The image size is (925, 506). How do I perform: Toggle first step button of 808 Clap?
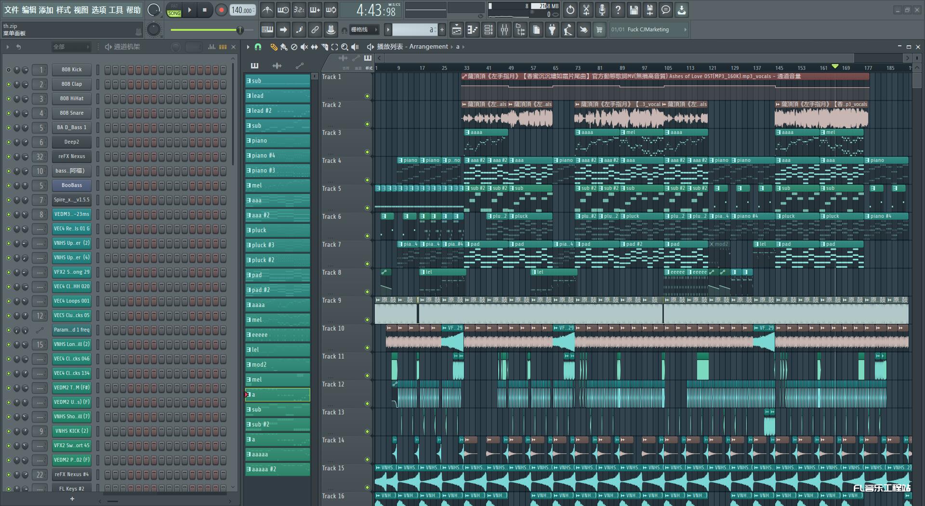click(108, 84)
